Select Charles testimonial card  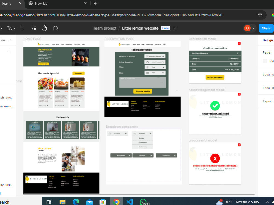click(35, 130)
